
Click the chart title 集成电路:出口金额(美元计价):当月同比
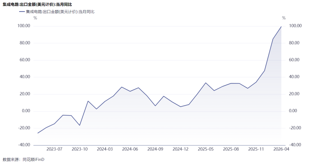37,4
